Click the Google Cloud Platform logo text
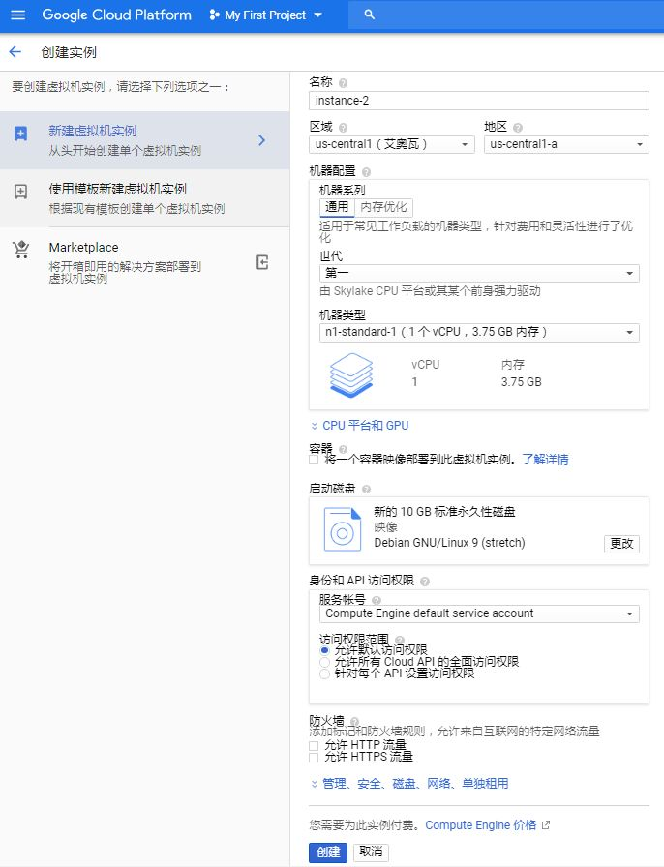664x867 pixels. point(117,15)
